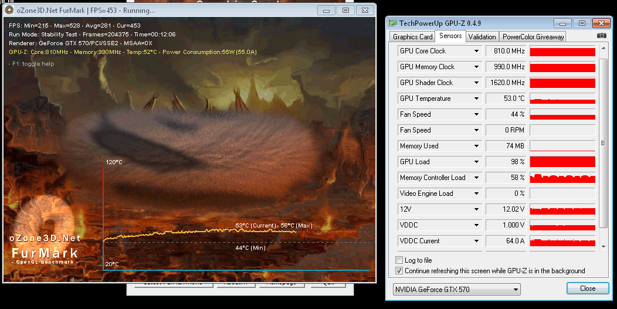Viewport: 617px width, 309px height.
Task: Open the Fan Speed percent sensor dropdown
Action: [476, 114]
